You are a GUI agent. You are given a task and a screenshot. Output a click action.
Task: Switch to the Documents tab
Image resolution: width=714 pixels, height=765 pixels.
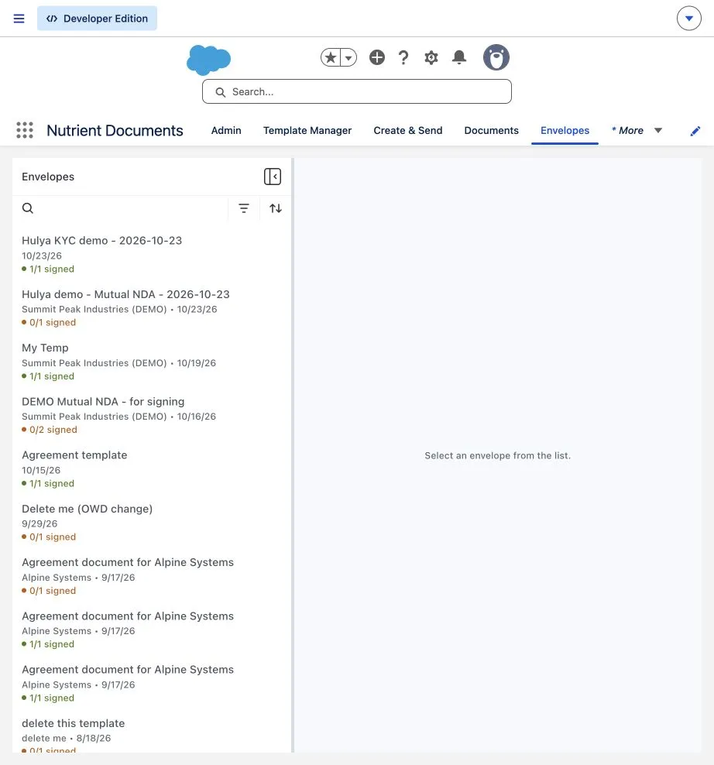(491, 130)
